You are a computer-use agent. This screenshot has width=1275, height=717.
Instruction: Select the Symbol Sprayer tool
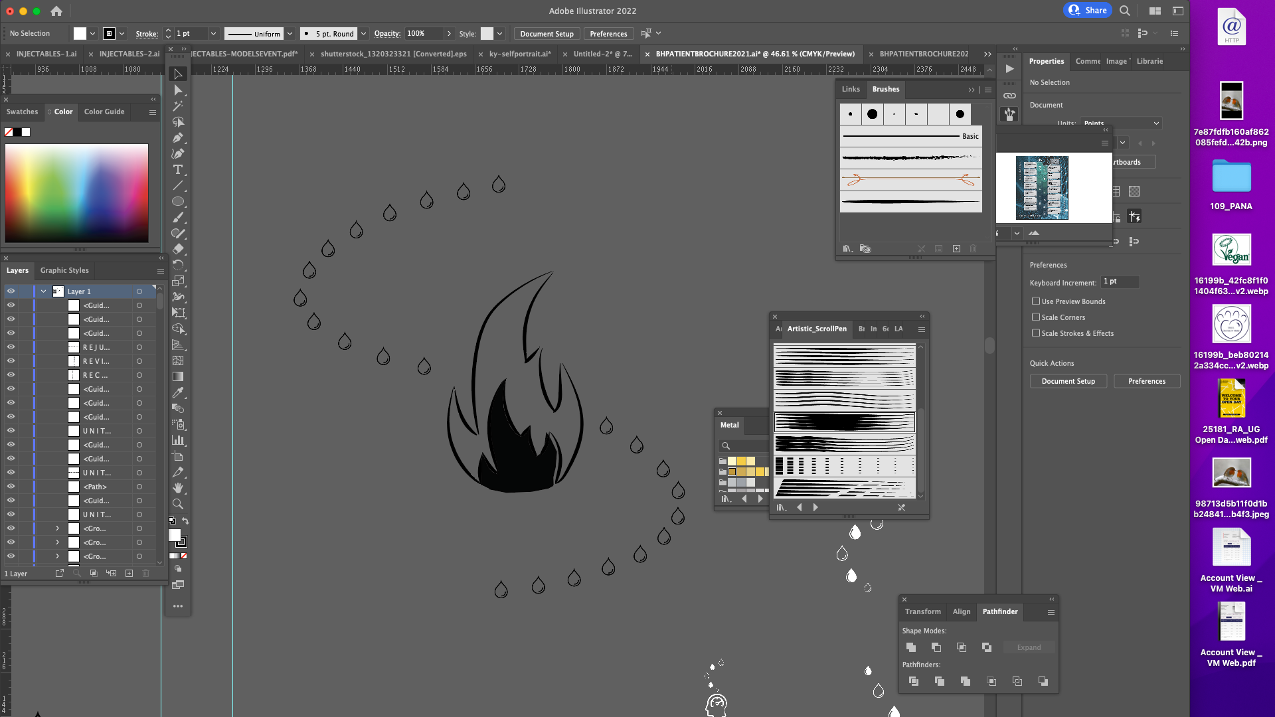coord(178,424)
